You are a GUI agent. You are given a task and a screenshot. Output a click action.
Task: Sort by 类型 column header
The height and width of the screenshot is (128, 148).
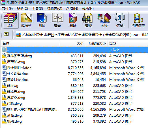tap(128, 43)
